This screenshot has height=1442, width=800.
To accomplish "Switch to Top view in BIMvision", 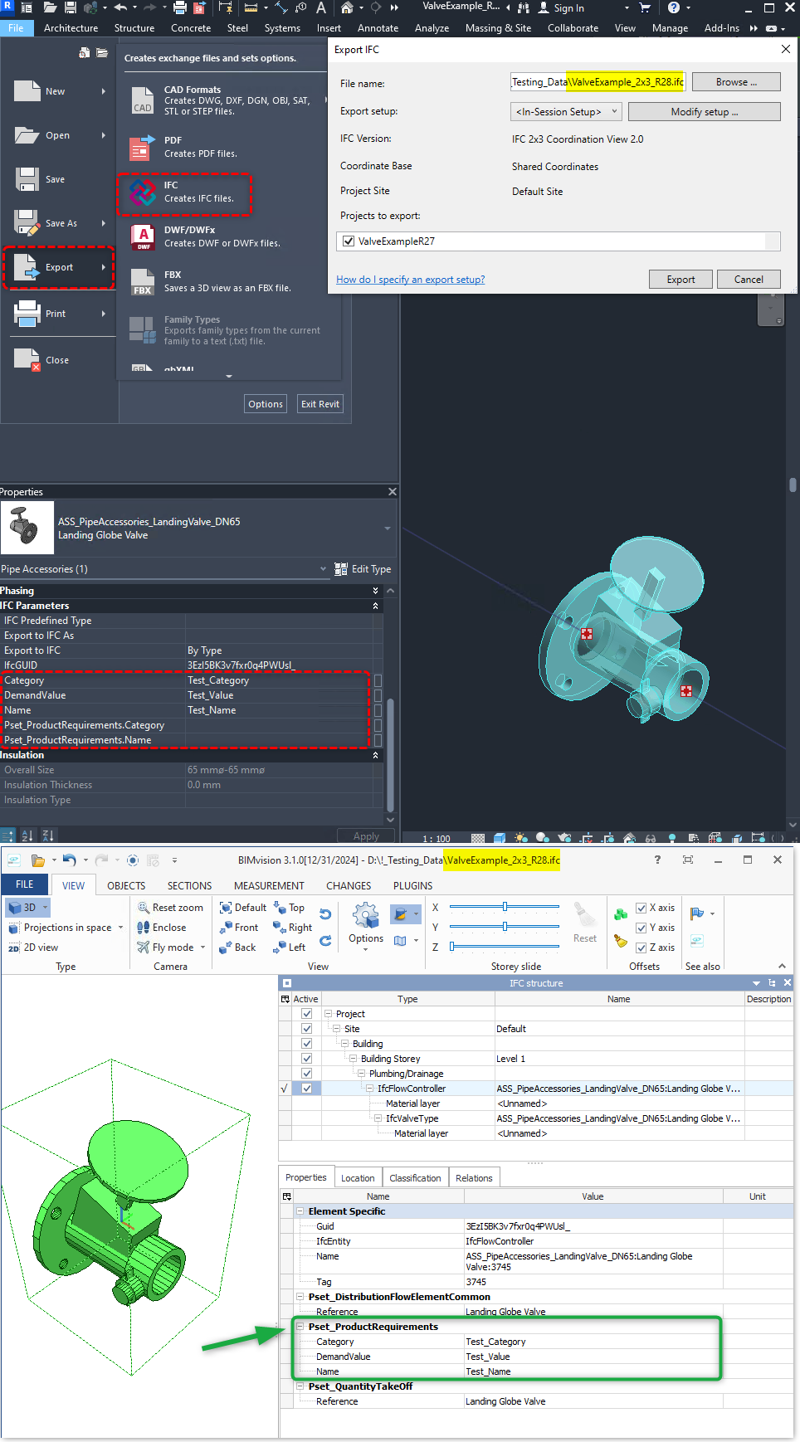I will (x=289, y=908).
